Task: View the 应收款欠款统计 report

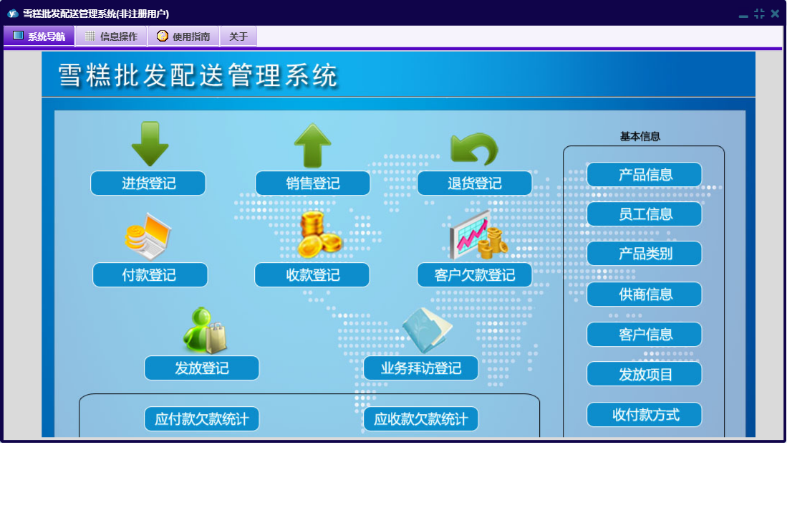Action: (420, 419)
